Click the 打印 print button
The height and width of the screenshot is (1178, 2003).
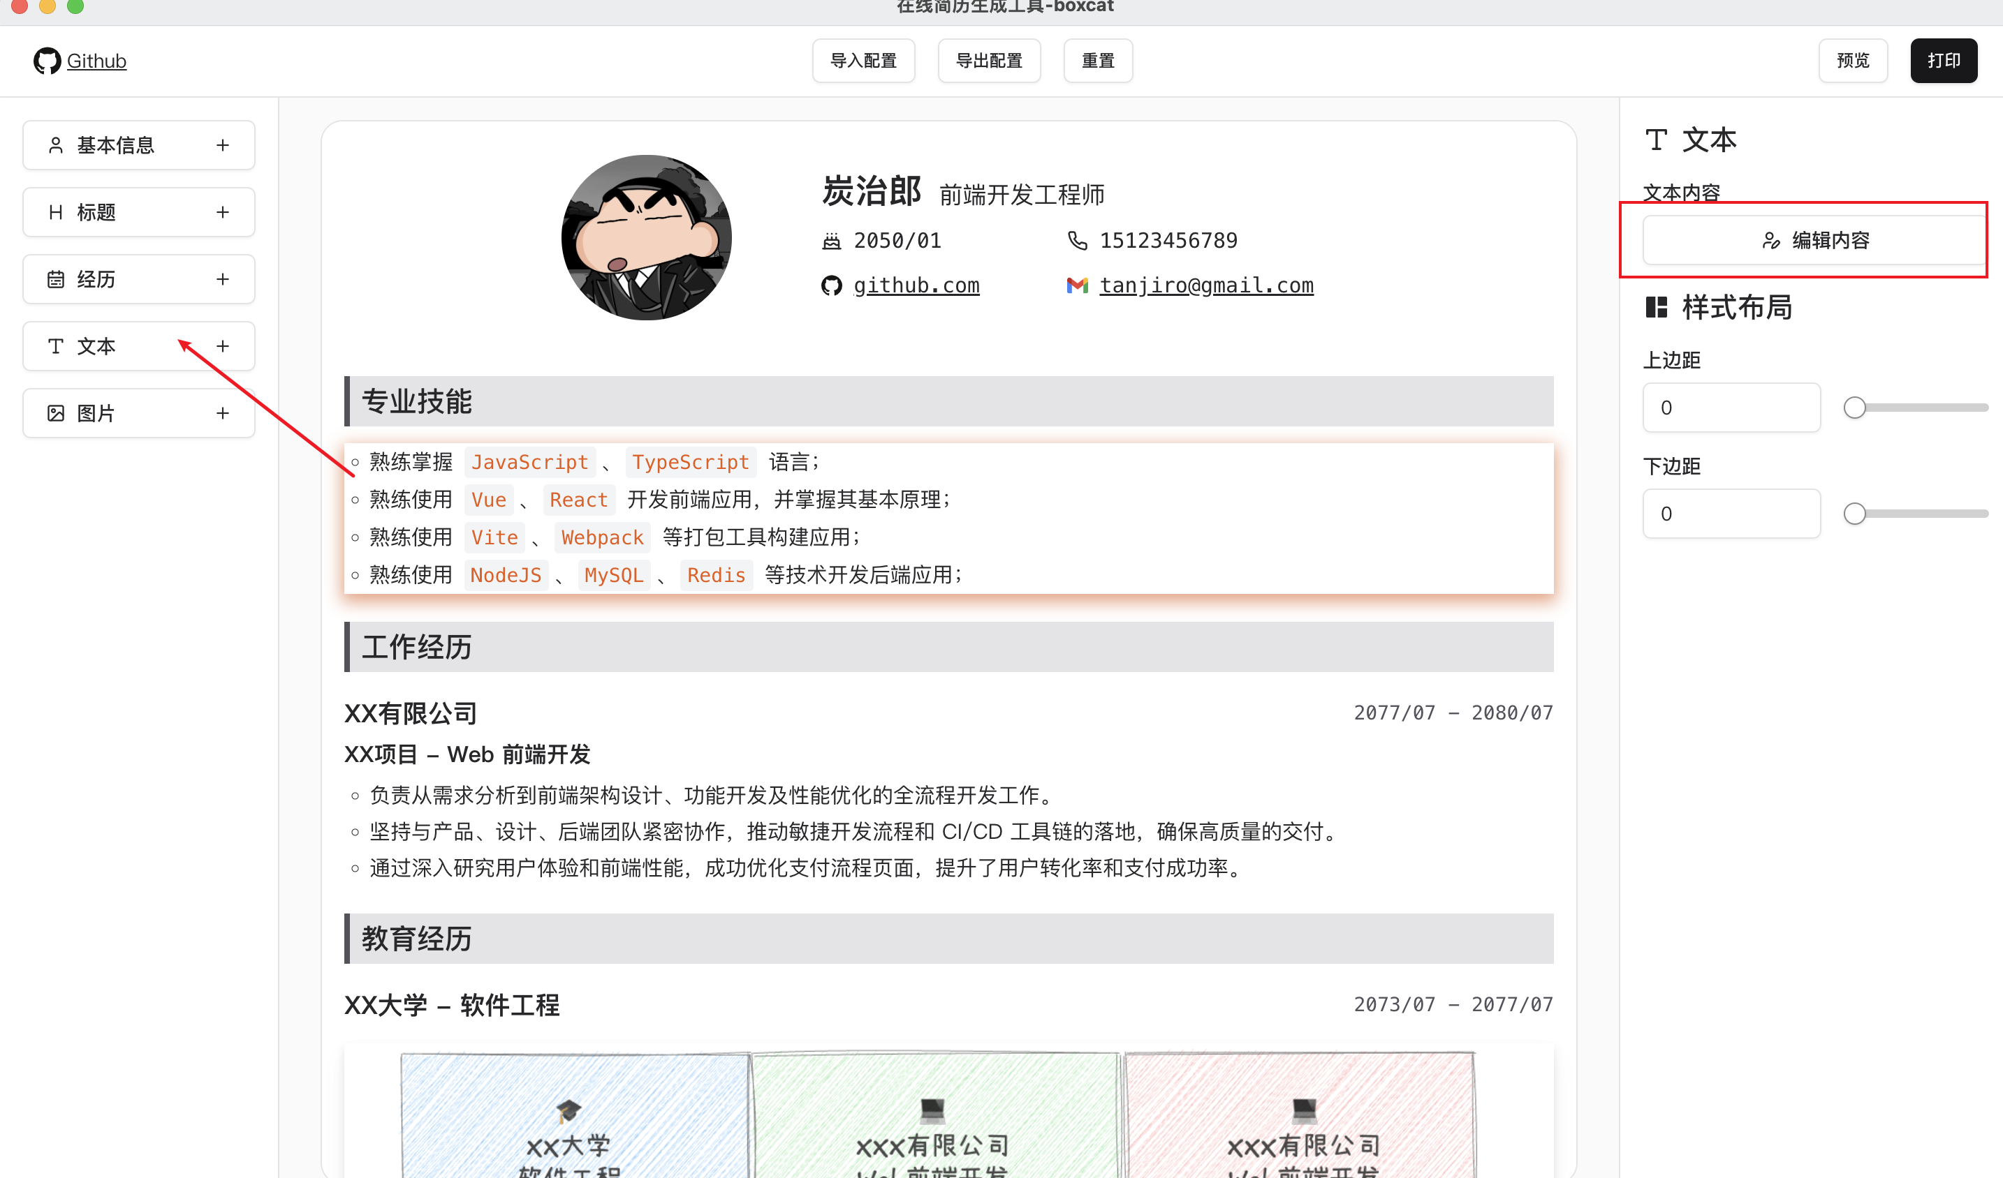[x=1944, y=61]
